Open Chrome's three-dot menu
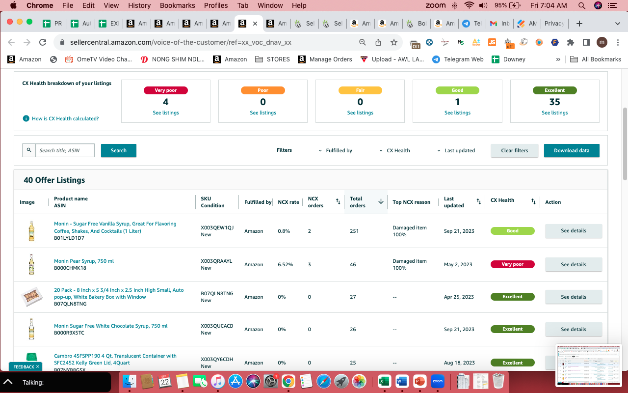 (617, 42)
